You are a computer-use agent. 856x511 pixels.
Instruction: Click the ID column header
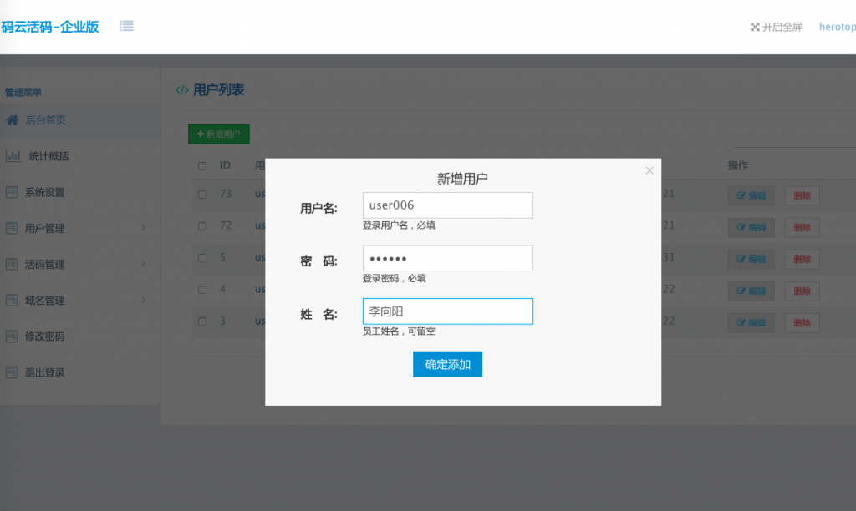tap(225, 165)
